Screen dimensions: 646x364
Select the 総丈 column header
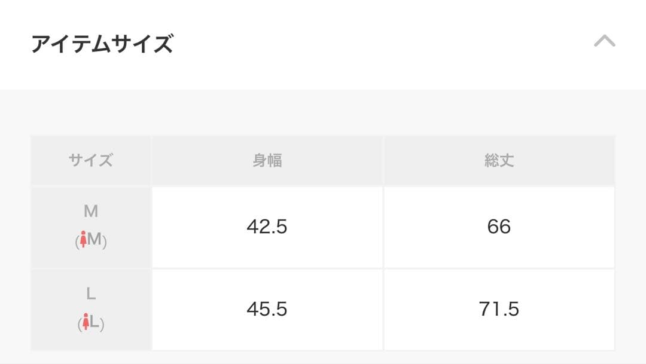coord(499,160)
